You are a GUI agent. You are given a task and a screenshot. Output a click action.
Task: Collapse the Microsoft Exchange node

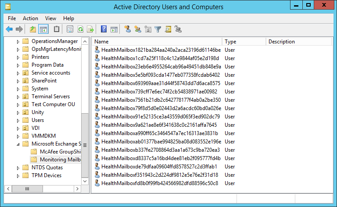[18, 144]
